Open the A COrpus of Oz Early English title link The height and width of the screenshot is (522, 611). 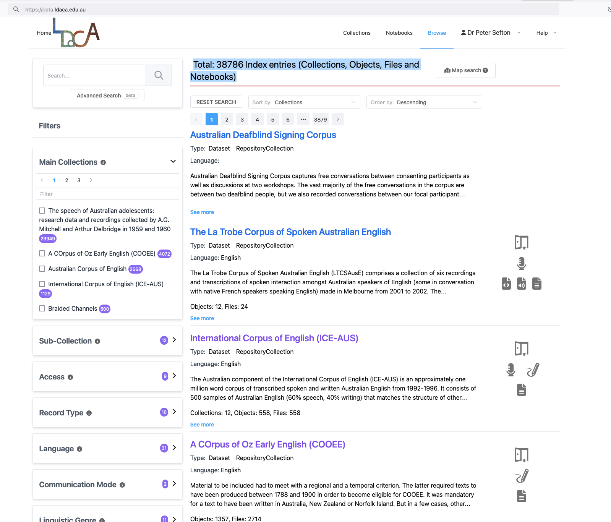click(x=268, y=444)
